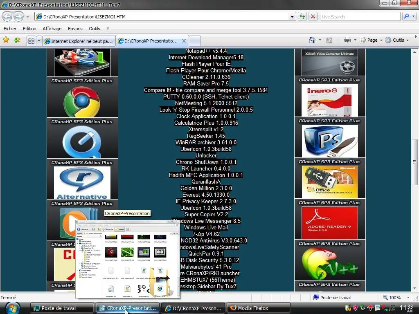The width and height of the screenshot is (419, 314).
Task: Focus the Live Search box
Action: (x=360, y=16)
